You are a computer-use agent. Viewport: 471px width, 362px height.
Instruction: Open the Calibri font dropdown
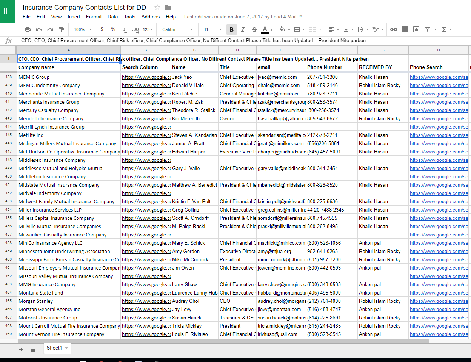[x=177, y=29]
